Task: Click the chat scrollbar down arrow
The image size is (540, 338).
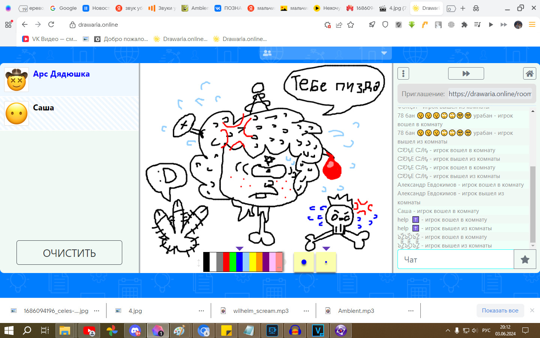Action: [533, 246]
